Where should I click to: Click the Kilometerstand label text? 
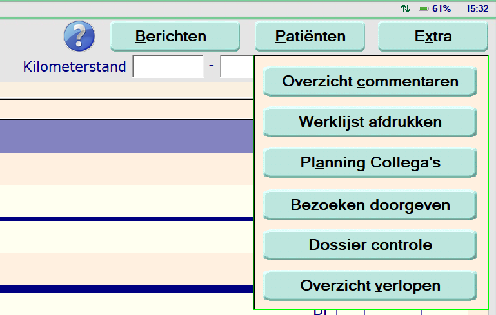[74, 66]
